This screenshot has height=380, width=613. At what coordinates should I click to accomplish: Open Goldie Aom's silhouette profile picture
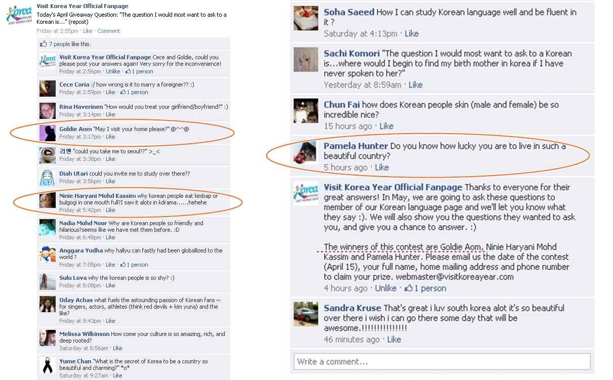pos(48,133)
